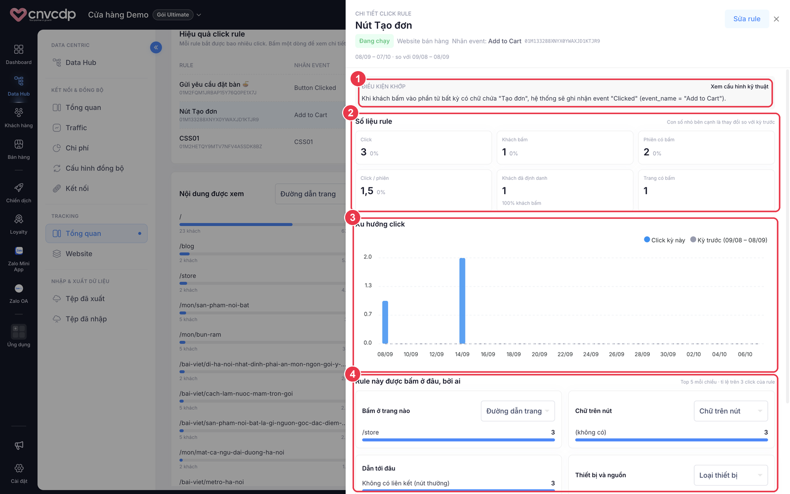Open Cấu hình đồng bộ menu item
Image resolution: width=790 pixels, height=494 pixels.
96,168
